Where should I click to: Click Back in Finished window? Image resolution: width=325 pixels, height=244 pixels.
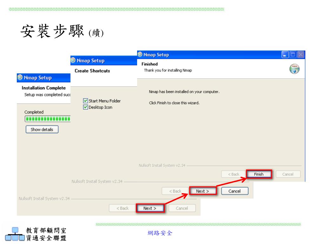234,174
